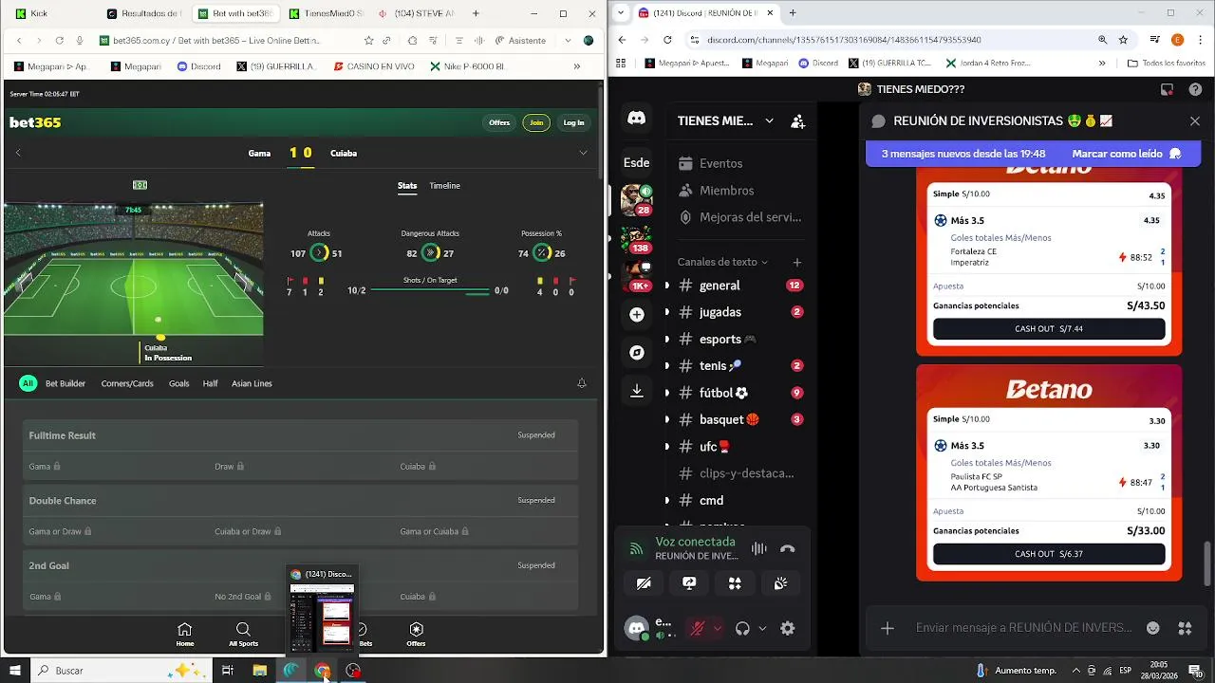Create a channel with Canales de texto plus

click(x=797, y=262)
